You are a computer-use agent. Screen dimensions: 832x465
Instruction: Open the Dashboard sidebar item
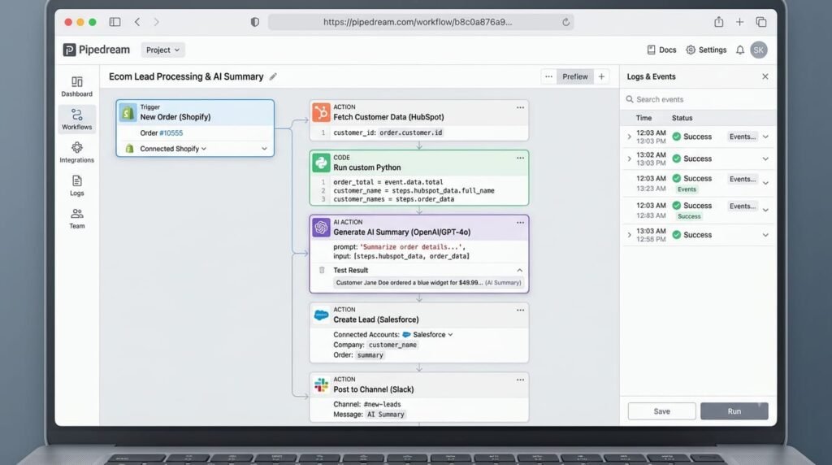tap(76, 86)
